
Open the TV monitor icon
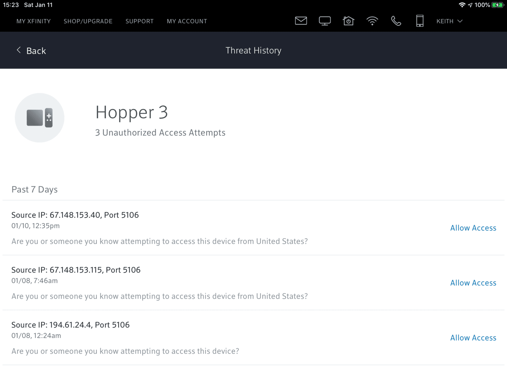(325, 21)
